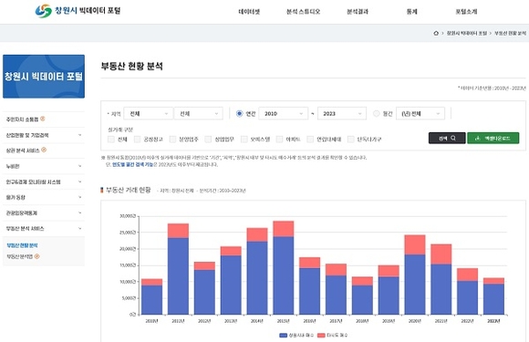Click magnifier icon on 검색 button
The image size is (529, 342).
click(x=453, y=138)
